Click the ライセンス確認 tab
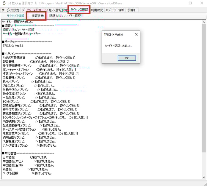The height and width of the screenshot is (187, 207). (79, 10)
